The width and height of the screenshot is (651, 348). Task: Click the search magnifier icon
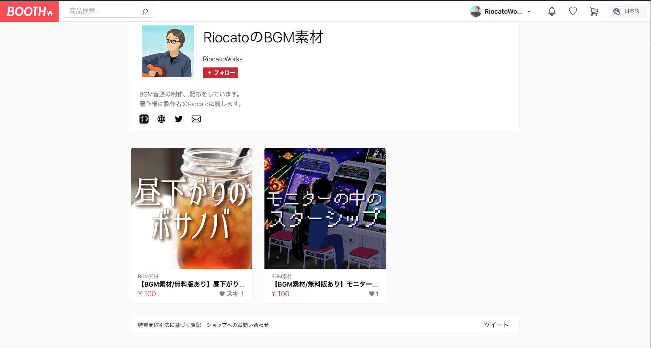tap(145, 11)
